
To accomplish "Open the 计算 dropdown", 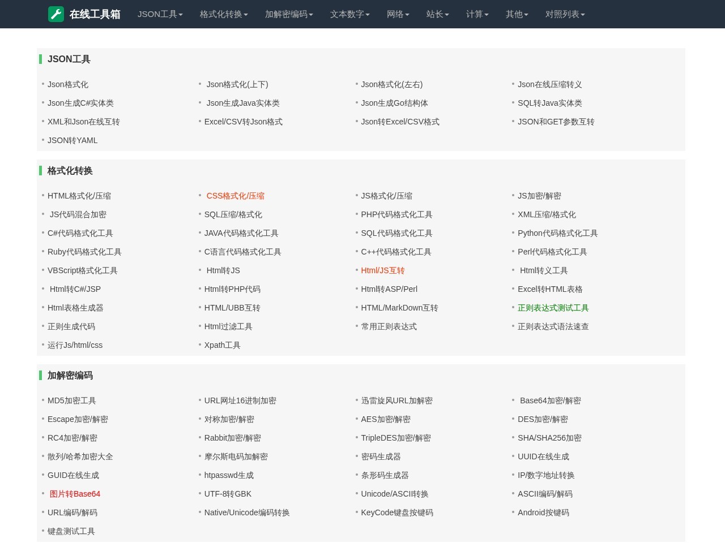I will click(x=476, y=14).
